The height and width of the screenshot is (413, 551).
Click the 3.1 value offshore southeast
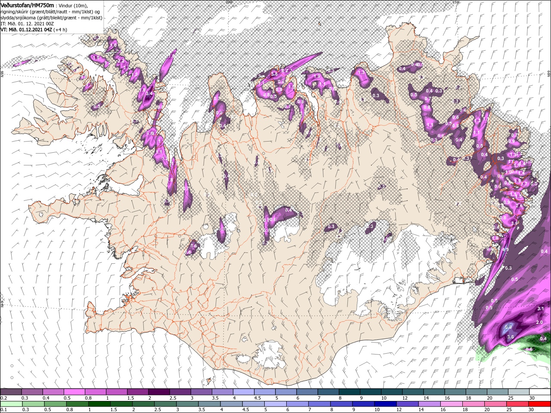[541, 309]
